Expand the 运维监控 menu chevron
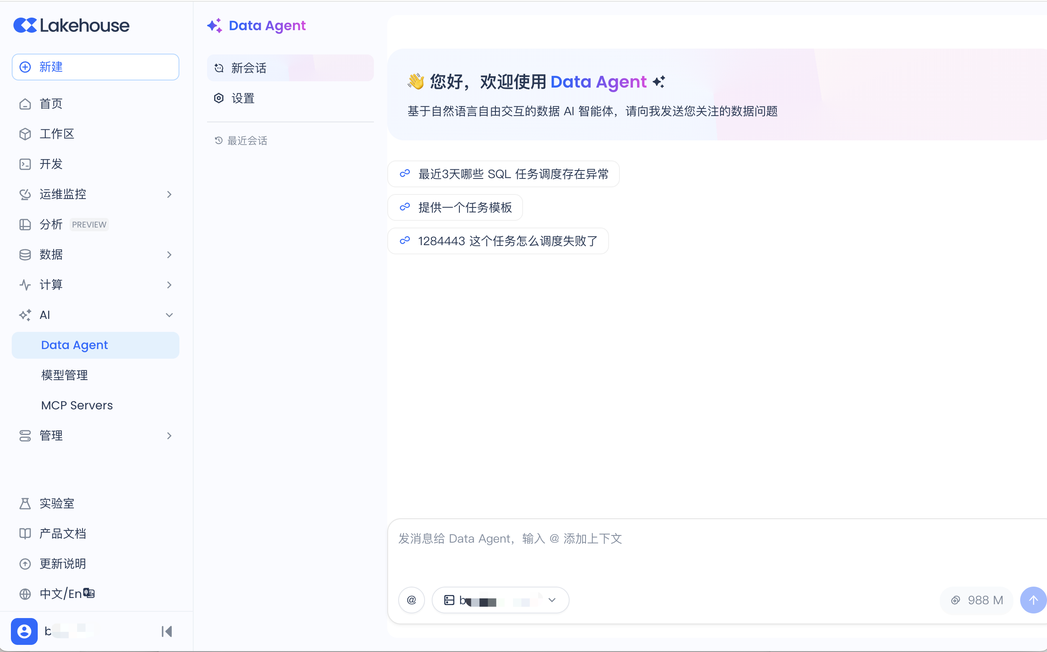 (x=169, y=194)
